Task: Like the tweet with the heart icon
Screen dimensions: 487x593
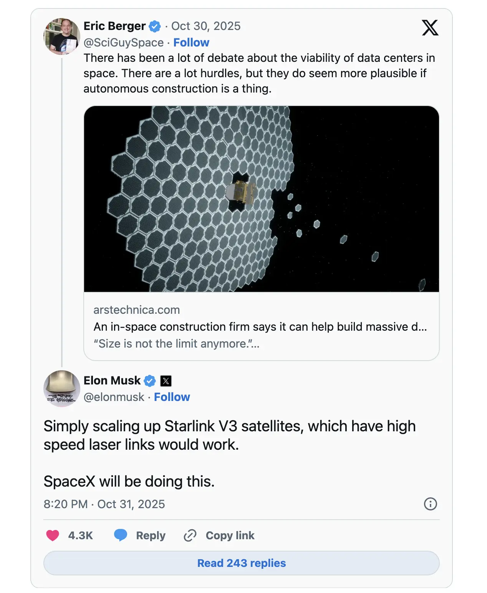Action: pyautogui.click(x=53, y=535)
